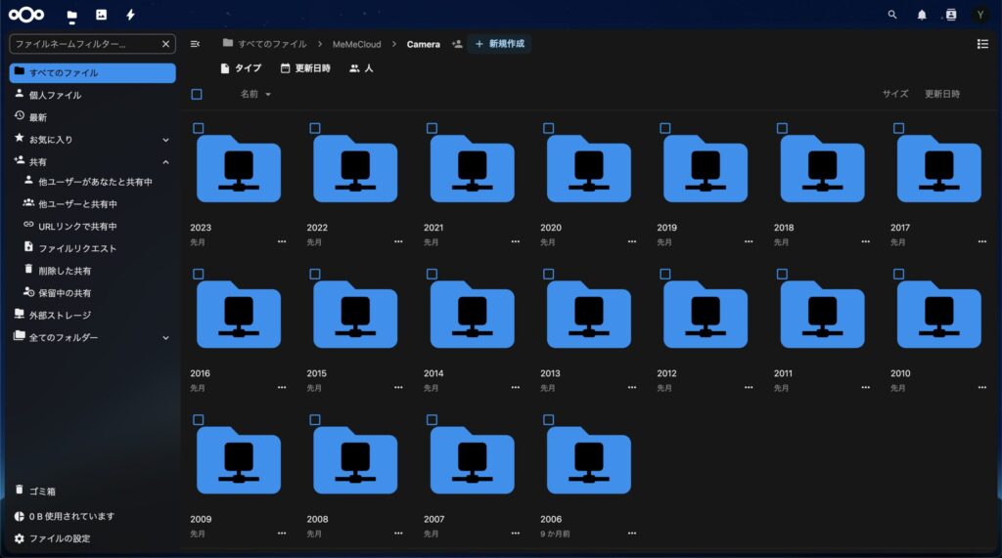Screen dimensions: 1002x558
Task: Open actions menu for folder 2010
Action: coord(982,388)
